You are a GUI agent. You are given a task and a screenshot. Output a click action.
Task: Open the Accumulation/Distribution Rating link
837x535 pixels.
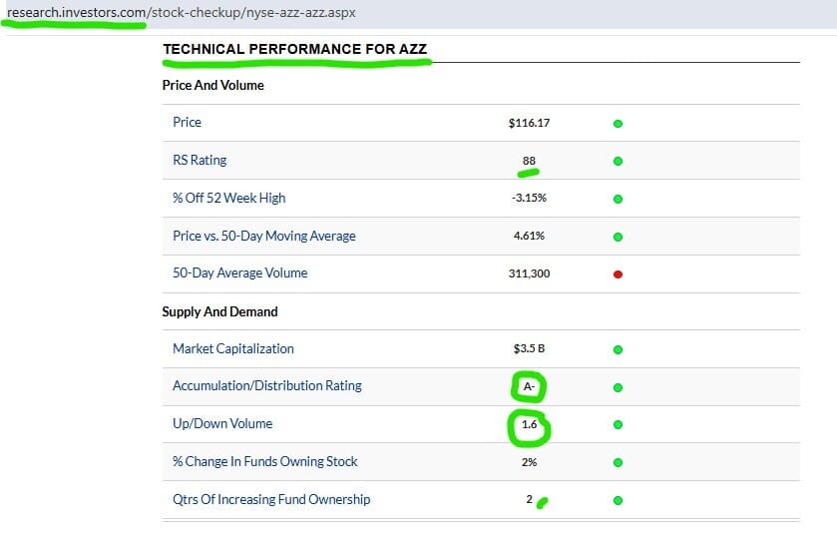[266, 386]
